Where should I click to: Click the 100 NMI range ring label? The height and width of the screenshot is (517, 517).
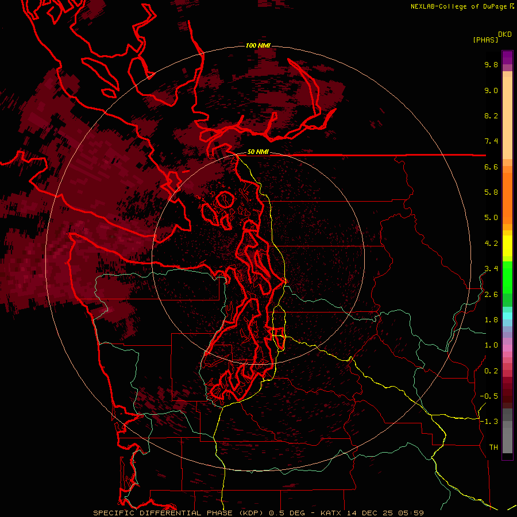[x=258, y=45]
